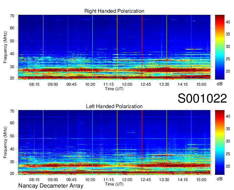This screenshot has width=234, height=190.
Task: Click "12:00" time tick on Right Handed plot
Action: click(x=127, y=84)
